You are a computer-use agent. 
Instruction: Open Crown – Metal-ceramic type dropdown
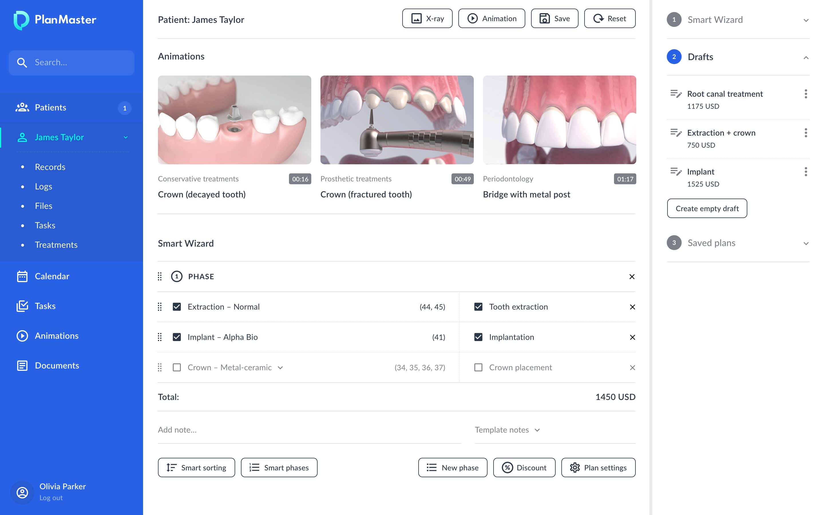(x=280, y=368)
